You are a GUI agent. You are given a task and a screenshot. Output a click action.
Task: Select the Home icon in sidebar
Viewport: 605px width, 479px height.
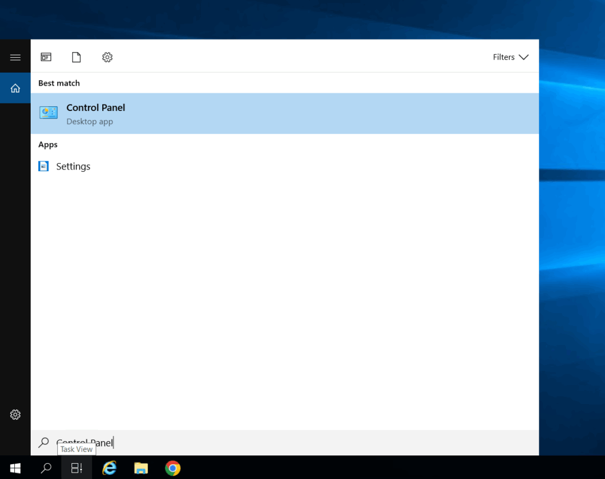15,88
